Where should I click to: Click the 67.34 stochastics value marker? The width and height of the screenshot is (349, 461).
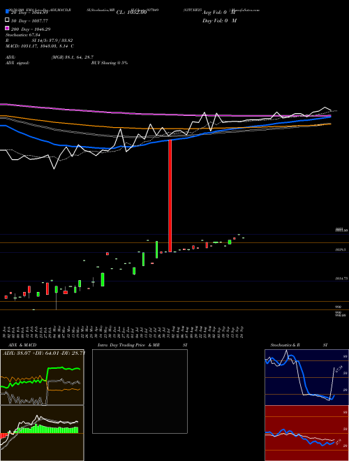pyautogui.click(x=339, y=369)
